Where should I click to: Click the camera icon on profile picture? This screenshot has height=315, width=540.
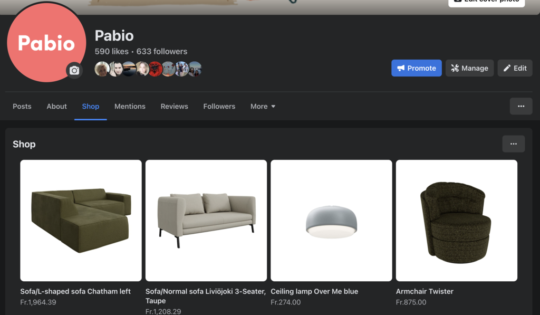pyautogui.click(x=74, y=70)
